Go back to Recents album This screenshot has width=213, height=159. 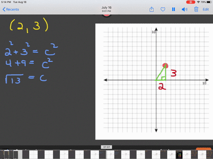click(11, 9)
